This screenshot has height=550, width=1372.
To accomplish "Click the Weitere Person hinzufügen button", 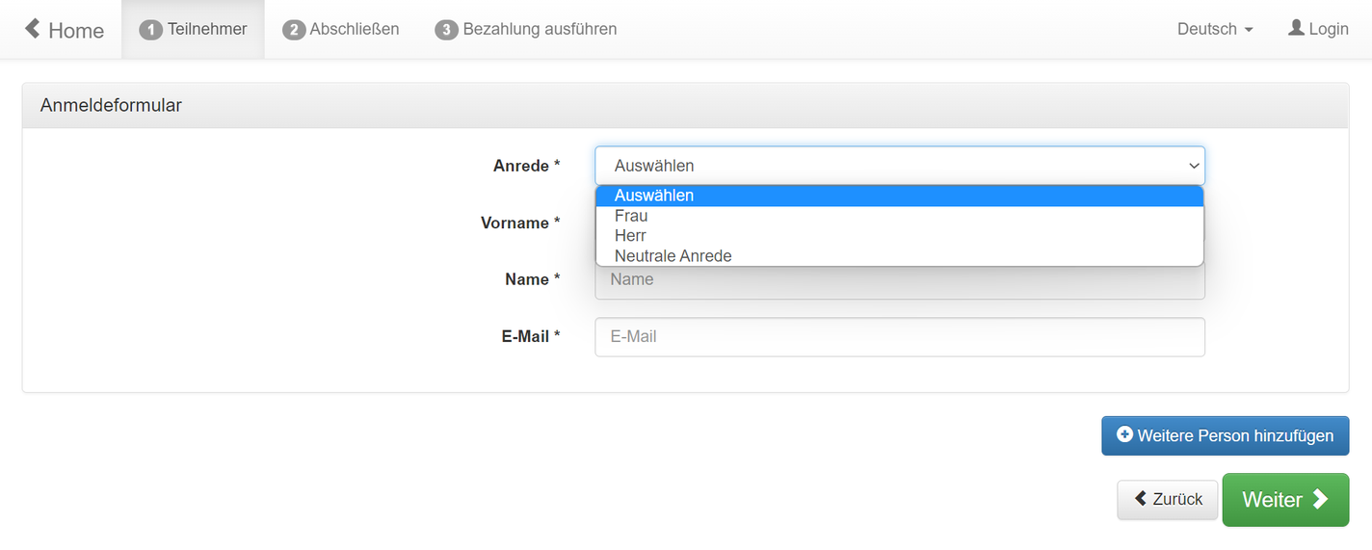I will [1226, 435].
